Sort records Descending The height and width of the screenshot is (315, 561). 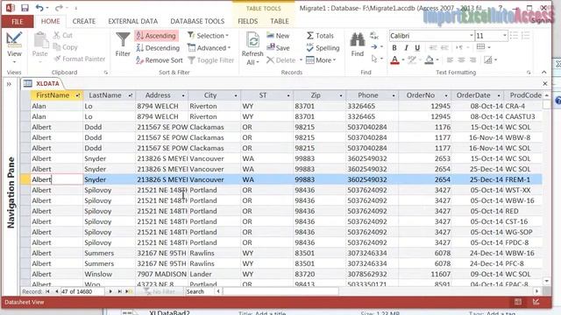coord(158,48)
